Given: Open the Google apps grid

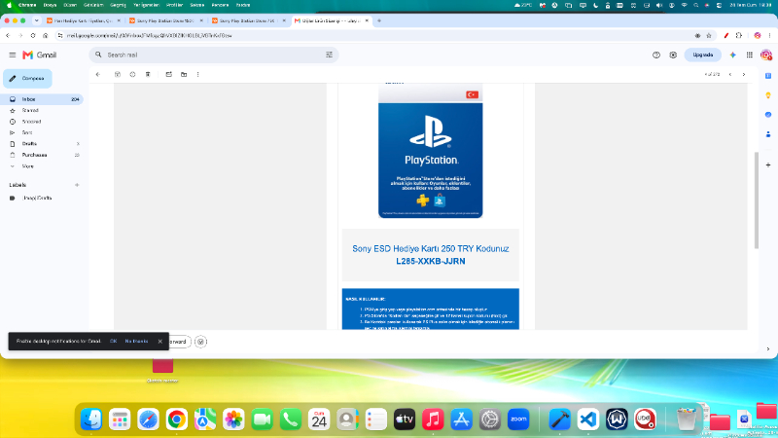Looking at the screenshot, I should coord(750,55).
